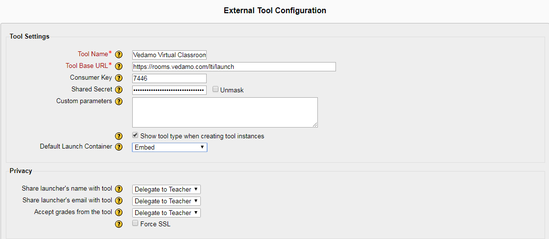Open help icon for Share launcher's email
The image size is (549, 239).
[x=119, y=201]
